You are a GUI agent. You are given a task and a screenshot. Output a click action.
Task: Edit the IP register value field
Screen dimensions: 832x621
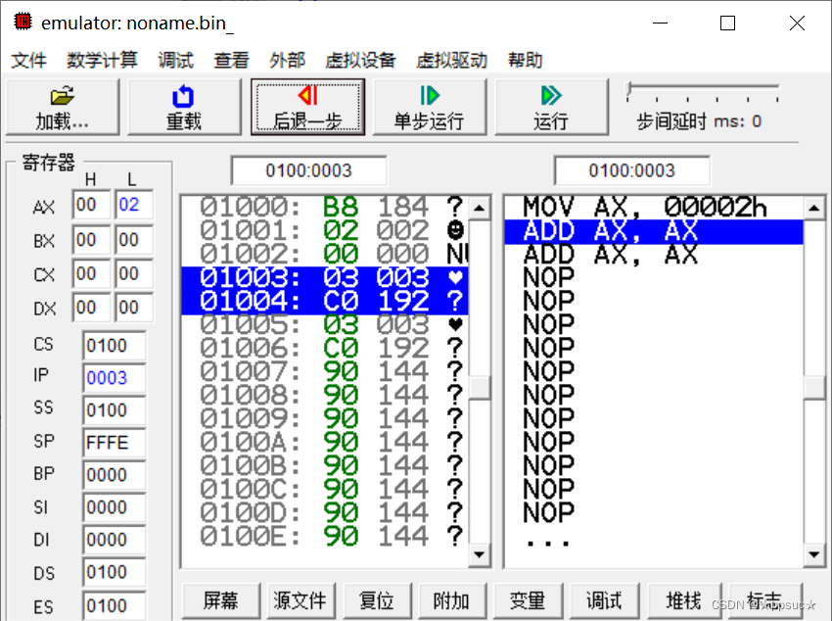pyautogui.click(x=113, y=377)
